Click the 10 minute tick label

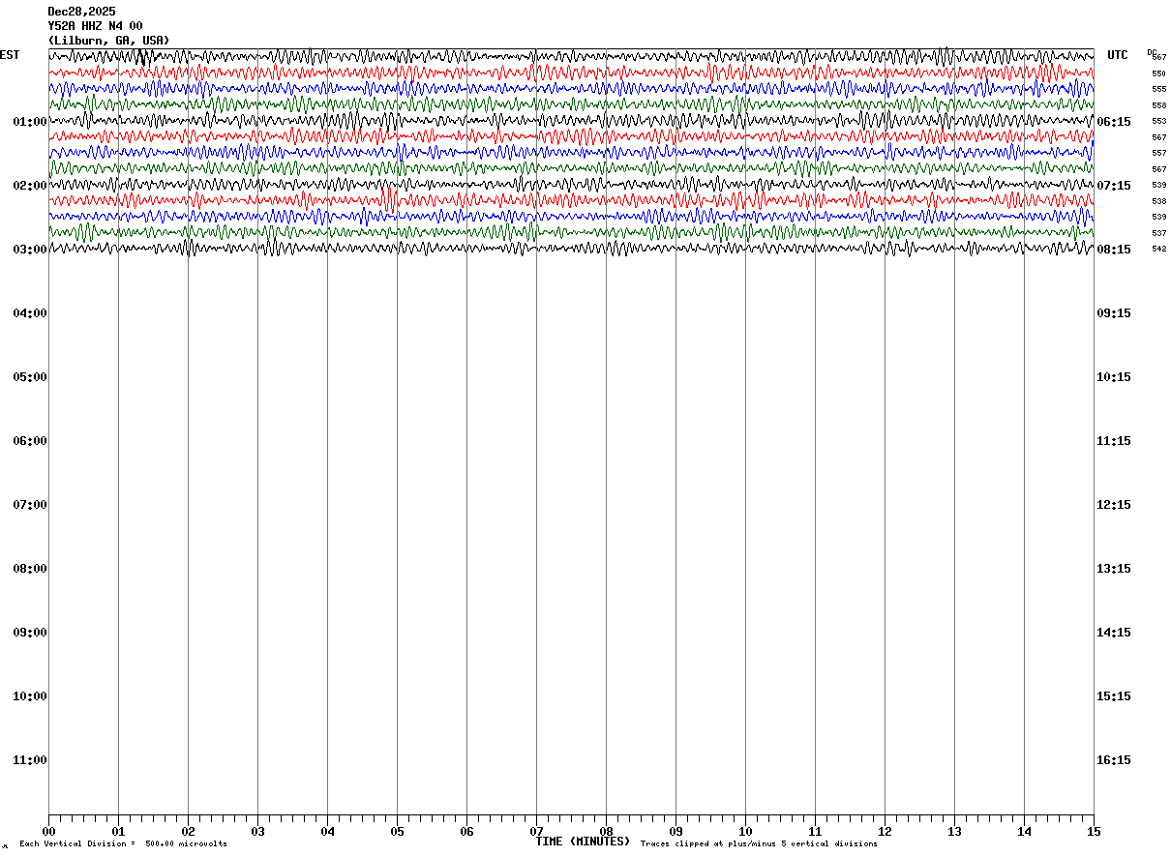click(745, 832)
